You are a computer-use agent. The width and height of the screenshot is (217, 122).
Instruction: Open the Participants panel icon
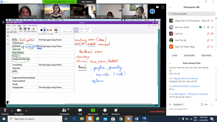(x=64, y=111)
